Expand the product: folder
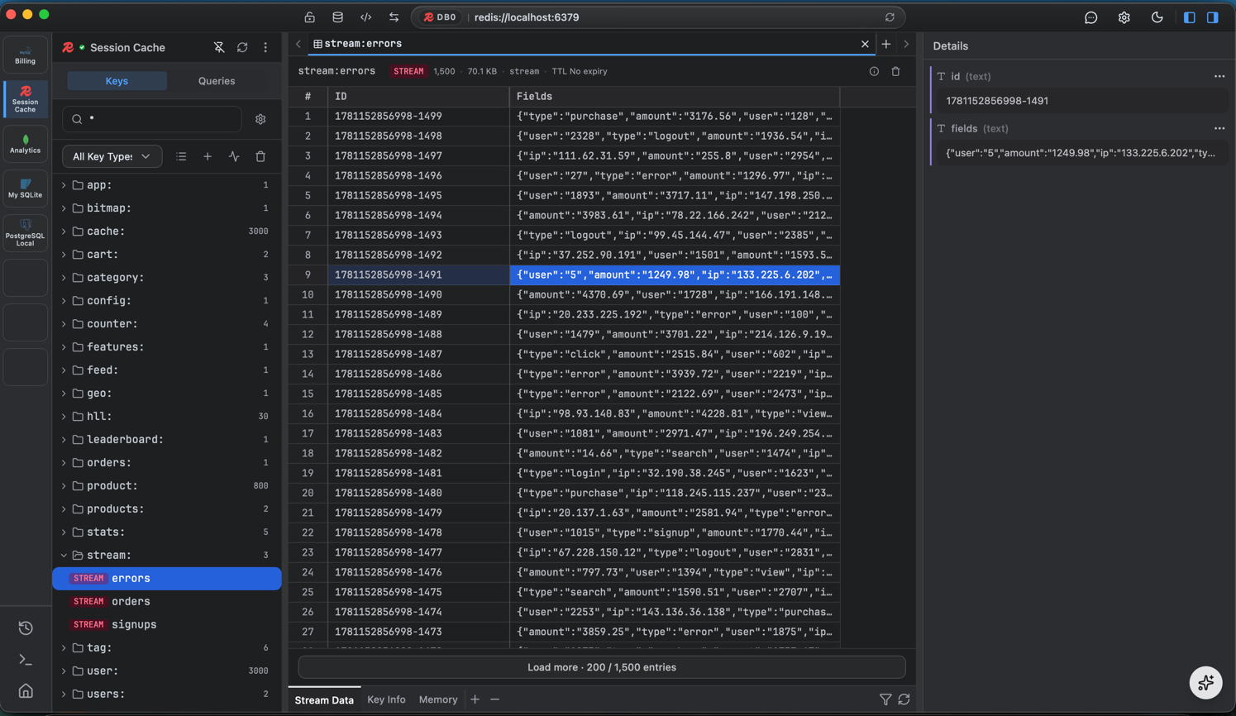This screenshot has height=716, width=1236. click(x=165, y=486)
